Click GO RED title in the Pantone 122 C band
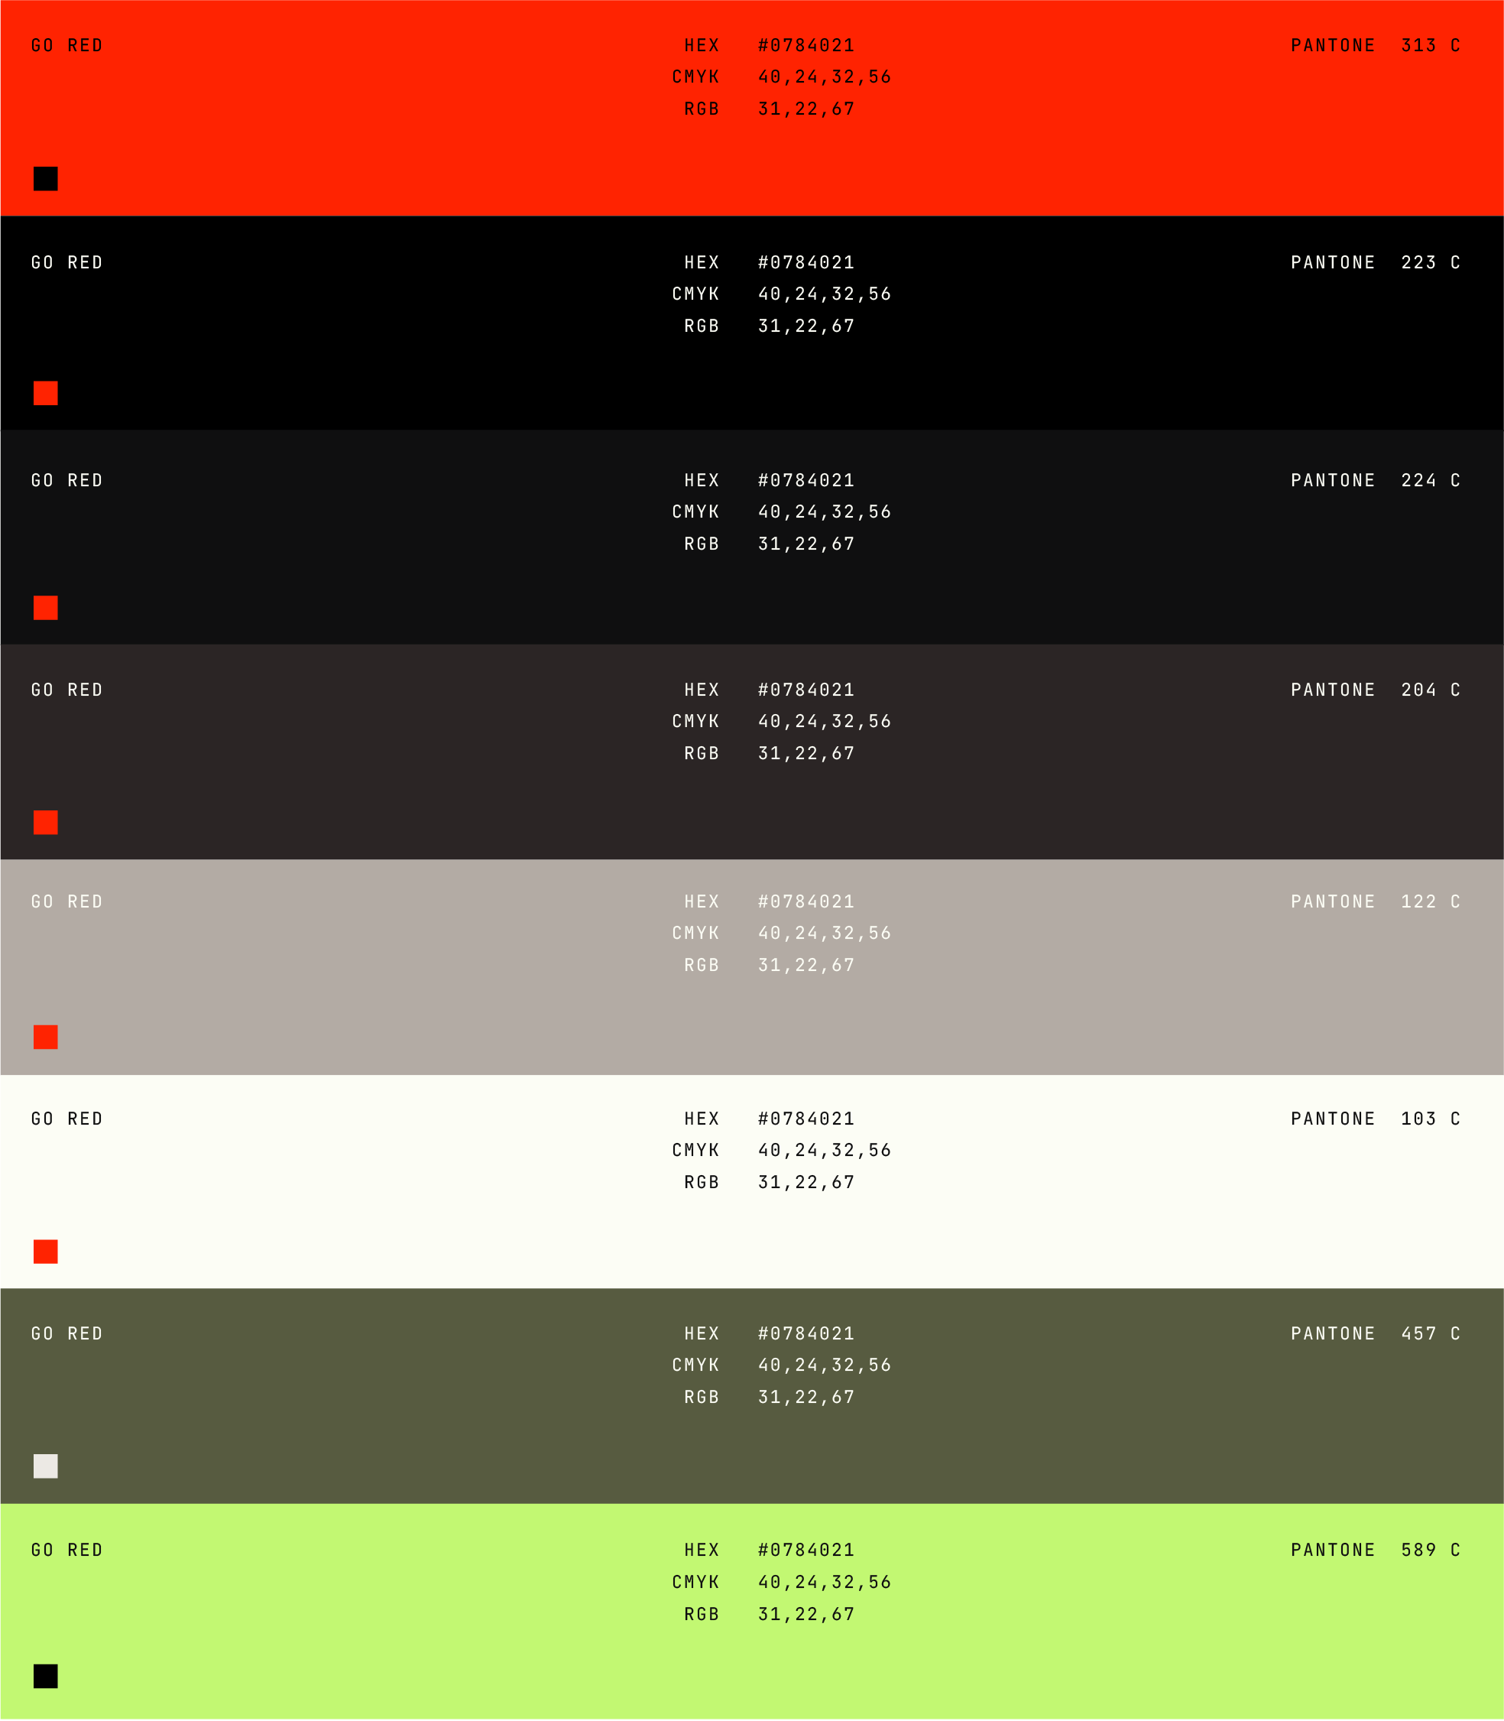Viewport: 1504px width, 1721px height. [x=67, y=901]
